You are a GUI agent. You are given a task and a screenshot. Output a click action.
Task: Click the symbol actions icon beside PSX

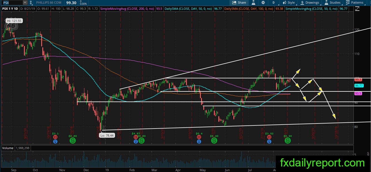point(30,3)
